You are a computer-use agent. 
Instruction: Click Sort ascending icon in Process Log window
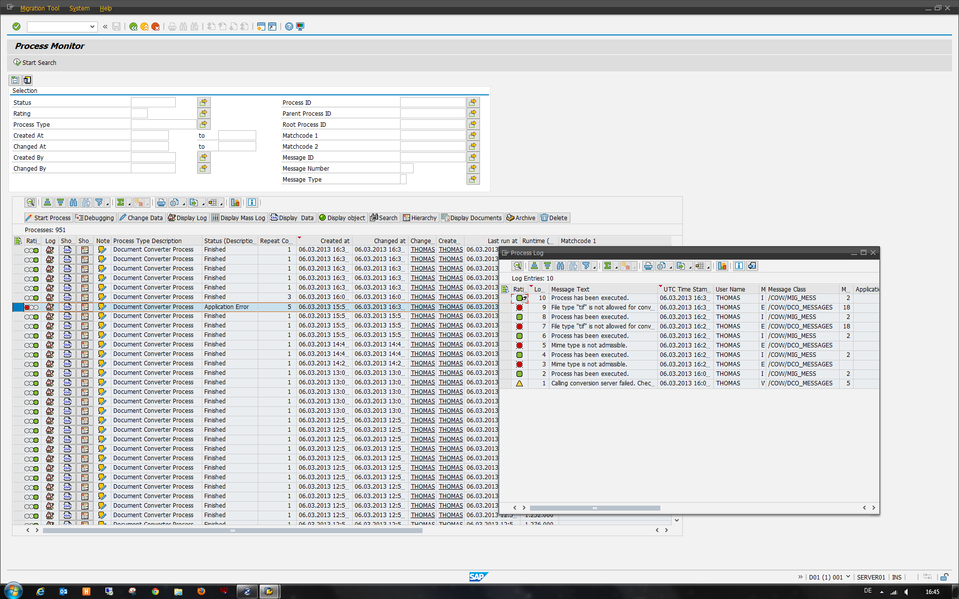534,266
